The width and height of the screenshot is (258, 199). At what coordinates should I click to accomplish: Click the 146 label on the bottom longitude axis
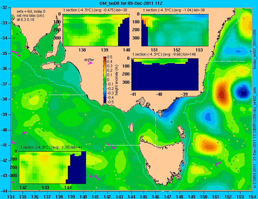(x=155, y=196)
